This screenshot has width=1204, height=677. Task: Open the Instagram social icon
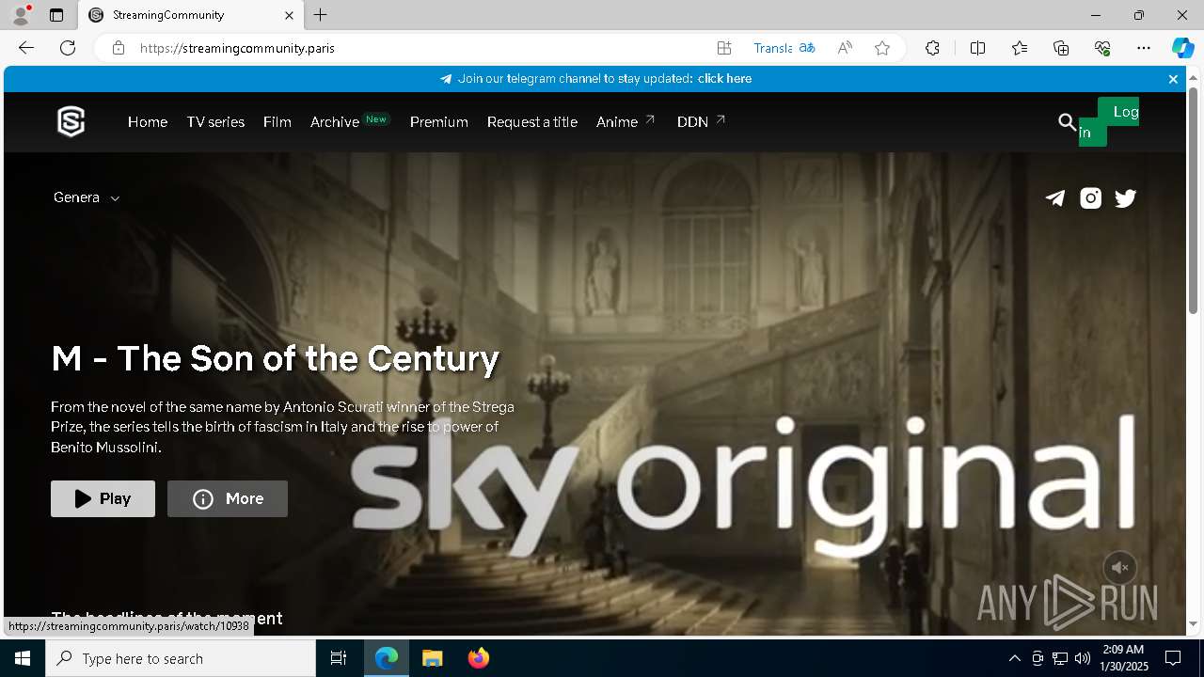(x=1090, y=197)
